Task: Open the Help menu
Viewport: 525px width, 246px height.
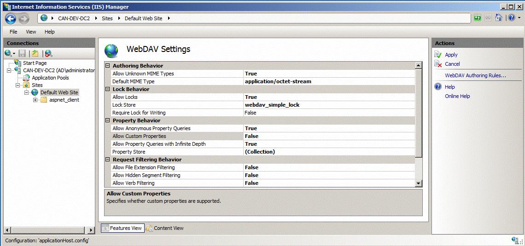Action: (x=50, y=32)
